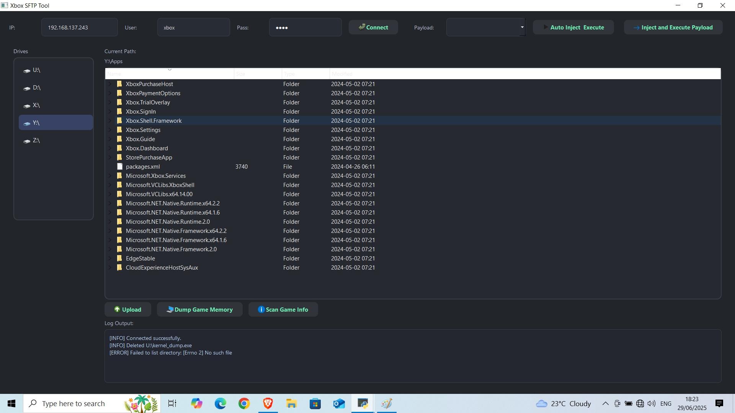Viewport: 735px width, 413px height.
Task: Select the Z:\ drive icon
Action: 27,141
